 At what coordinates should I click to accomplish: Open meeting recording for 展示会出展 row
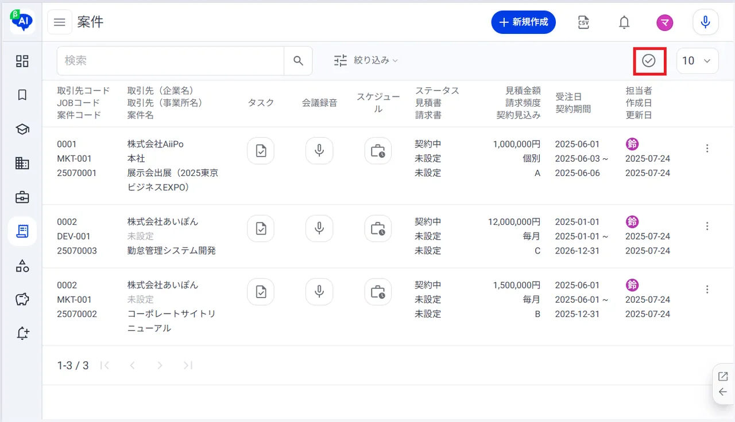[319, 151]
